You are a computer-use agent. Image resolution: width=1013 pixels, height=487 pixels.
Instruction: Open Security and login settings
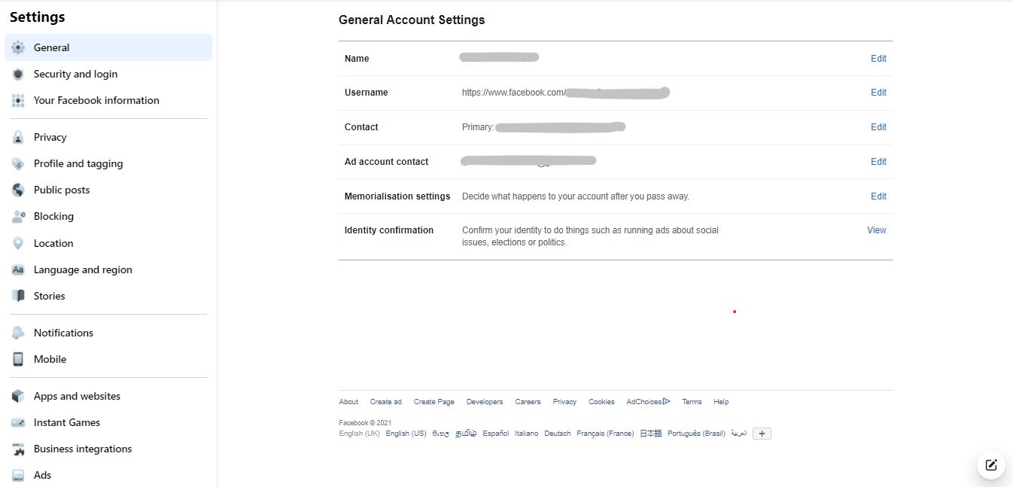108,74
